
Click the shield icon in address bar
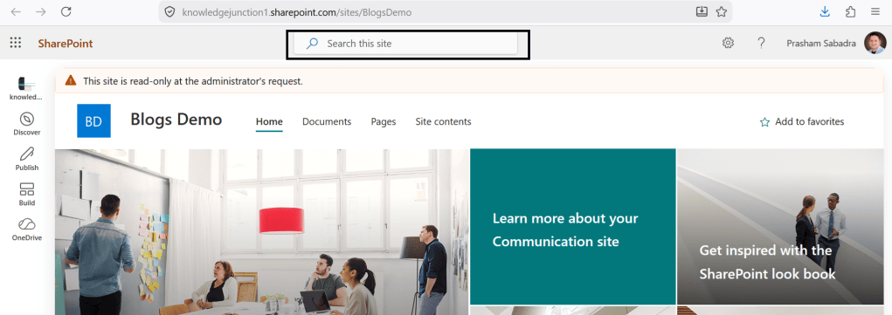coord(169,12)
